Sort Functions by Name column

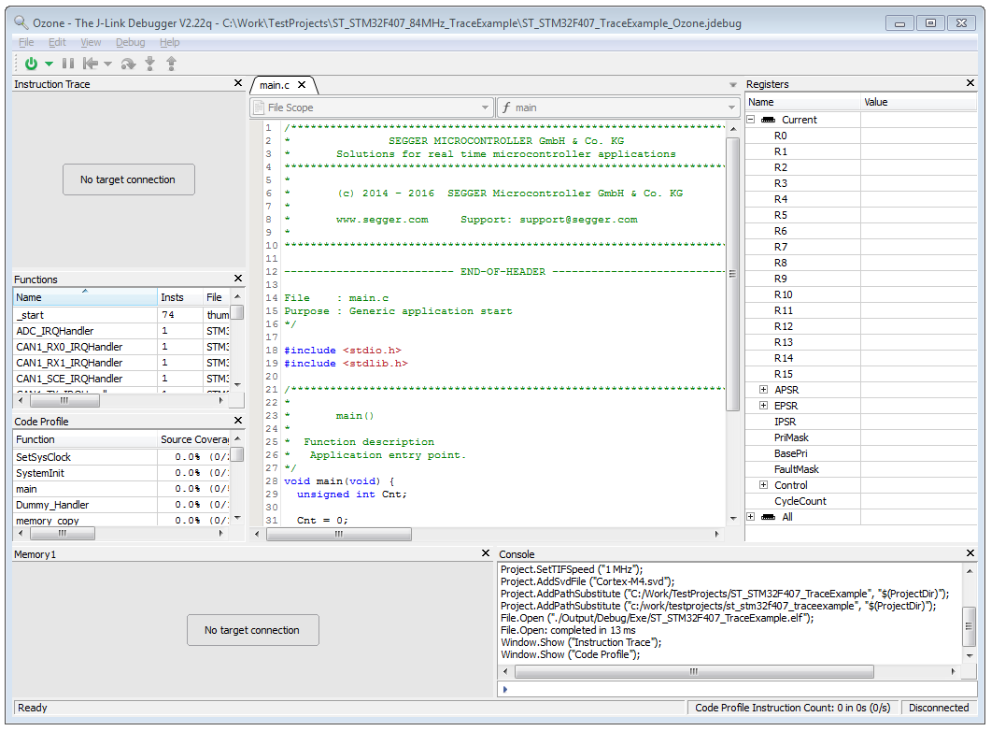tap(85, 297)
